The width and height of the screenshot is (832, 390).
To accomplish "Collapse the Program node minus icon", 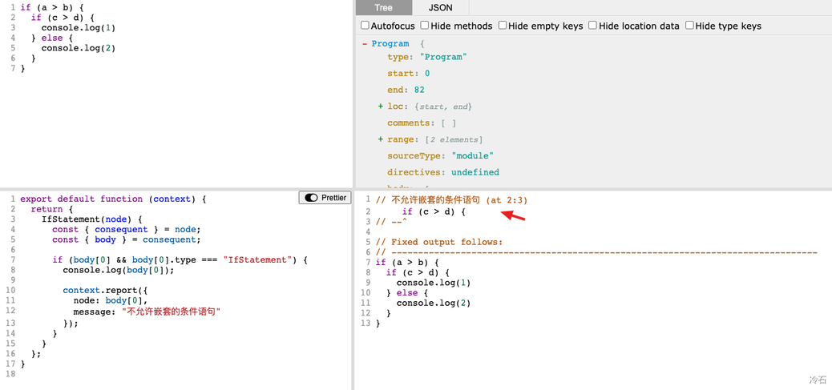I will tap(365, 44).
